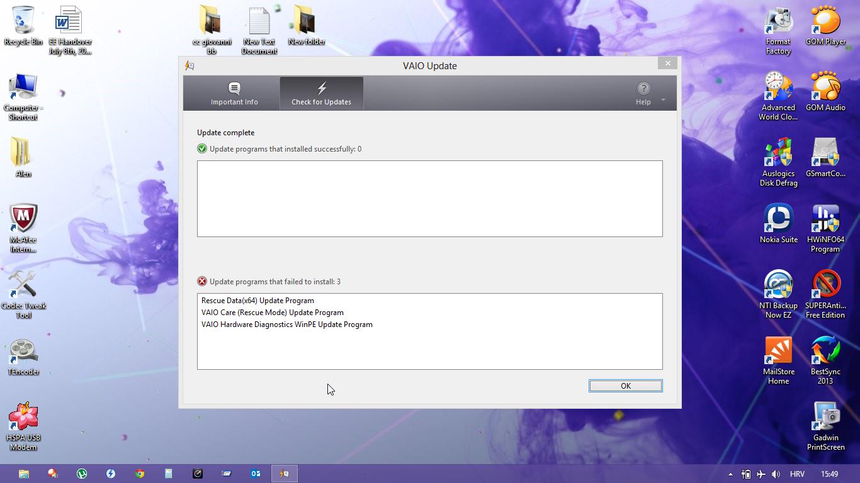860x483 pixels.
Task: Select the Check for Updates tab
Action: (321, 93)
